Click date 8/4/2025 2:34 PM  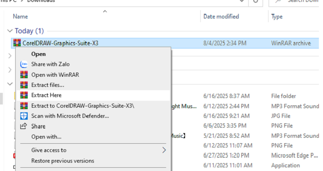tap(225, 43)
